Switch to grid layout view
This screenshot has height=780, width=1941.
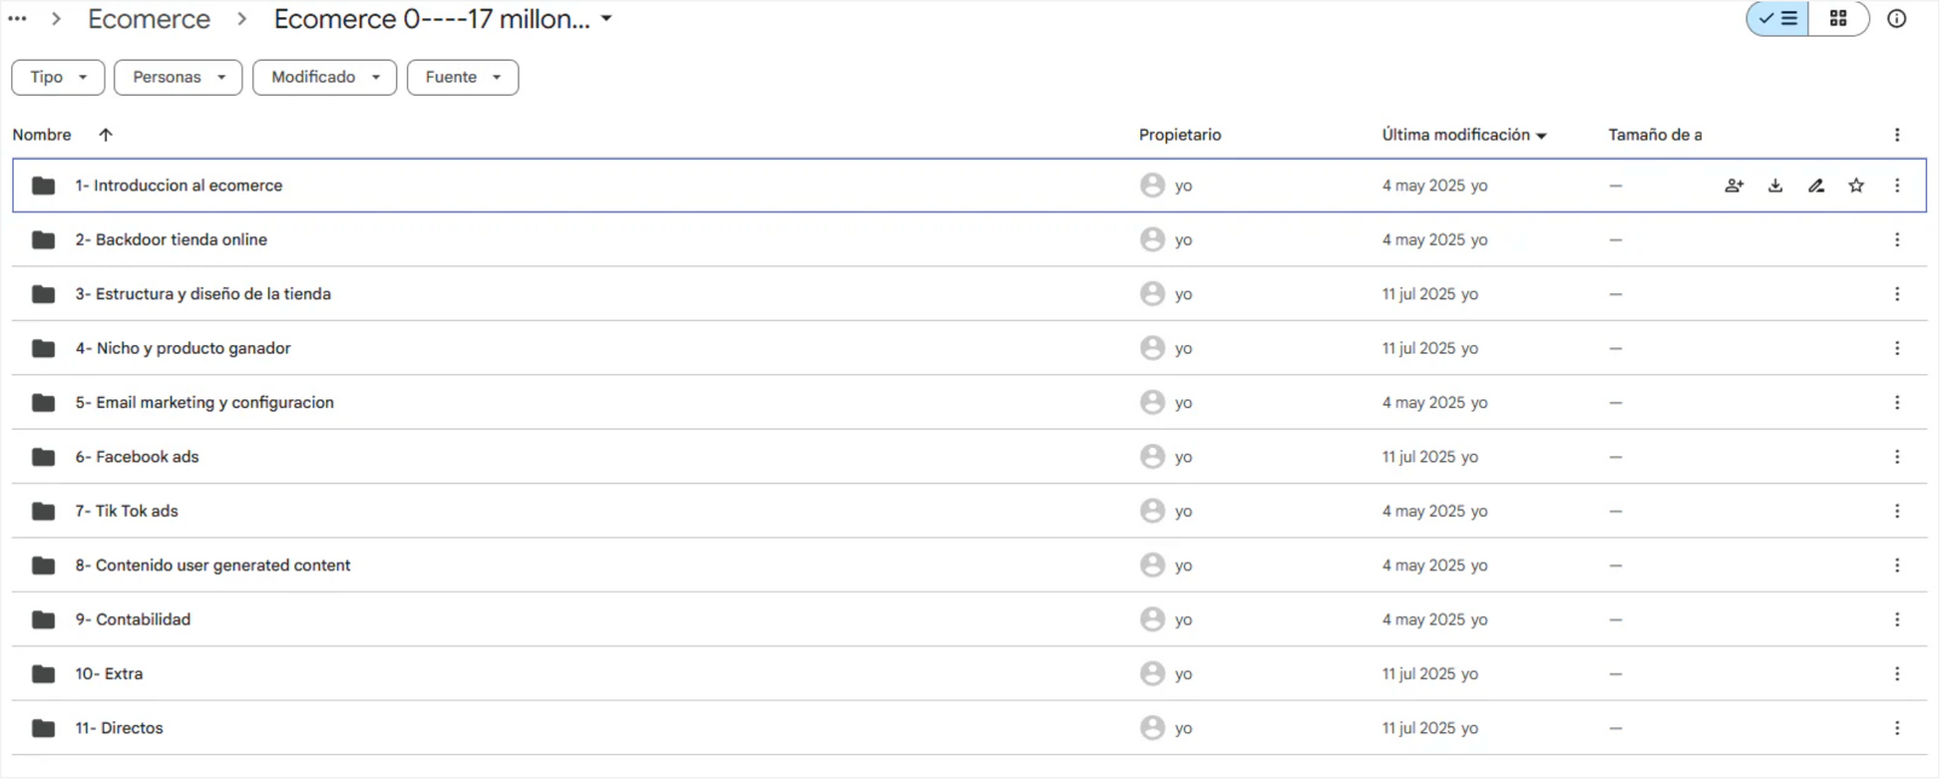[x=1837, y=19]
